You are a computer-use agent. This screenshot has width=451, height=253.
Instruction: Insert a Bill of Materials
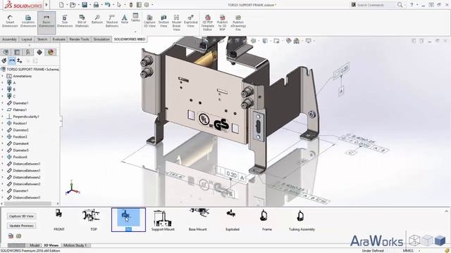(x=82, y=21)
